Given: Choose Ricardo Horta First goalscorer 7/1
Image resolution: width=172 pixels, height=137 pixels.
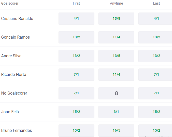Looking at the screenshot, I should (x=76, y=75).
